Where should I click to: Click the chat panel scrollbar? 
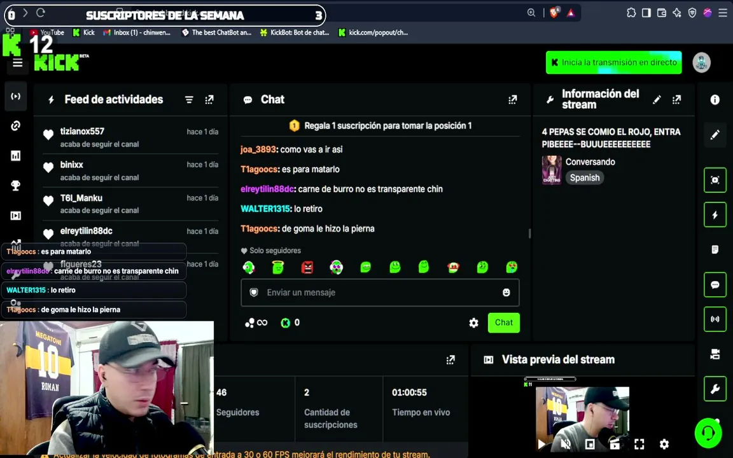pyautogui.click(x=529, y=233)
